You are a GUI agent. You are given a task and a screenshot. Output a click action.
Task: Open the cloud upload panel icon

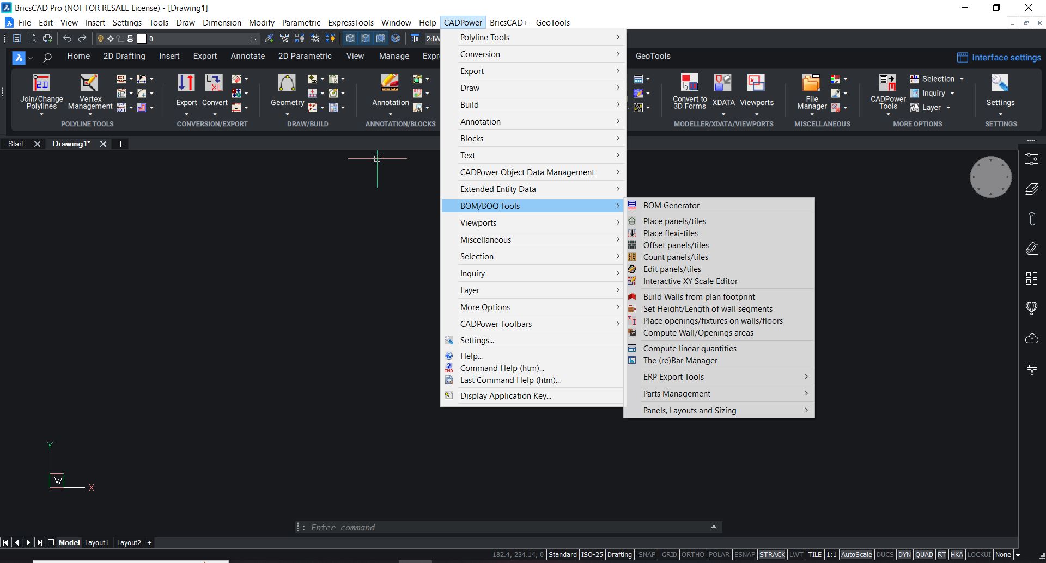1031,338
